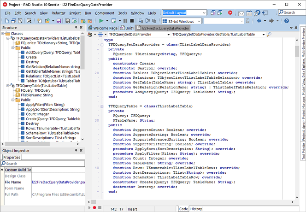Screen dimensions: 306x212
Task: Click the Object Inspector Search field
Action: pyautogui.click(x=43, y=164)
